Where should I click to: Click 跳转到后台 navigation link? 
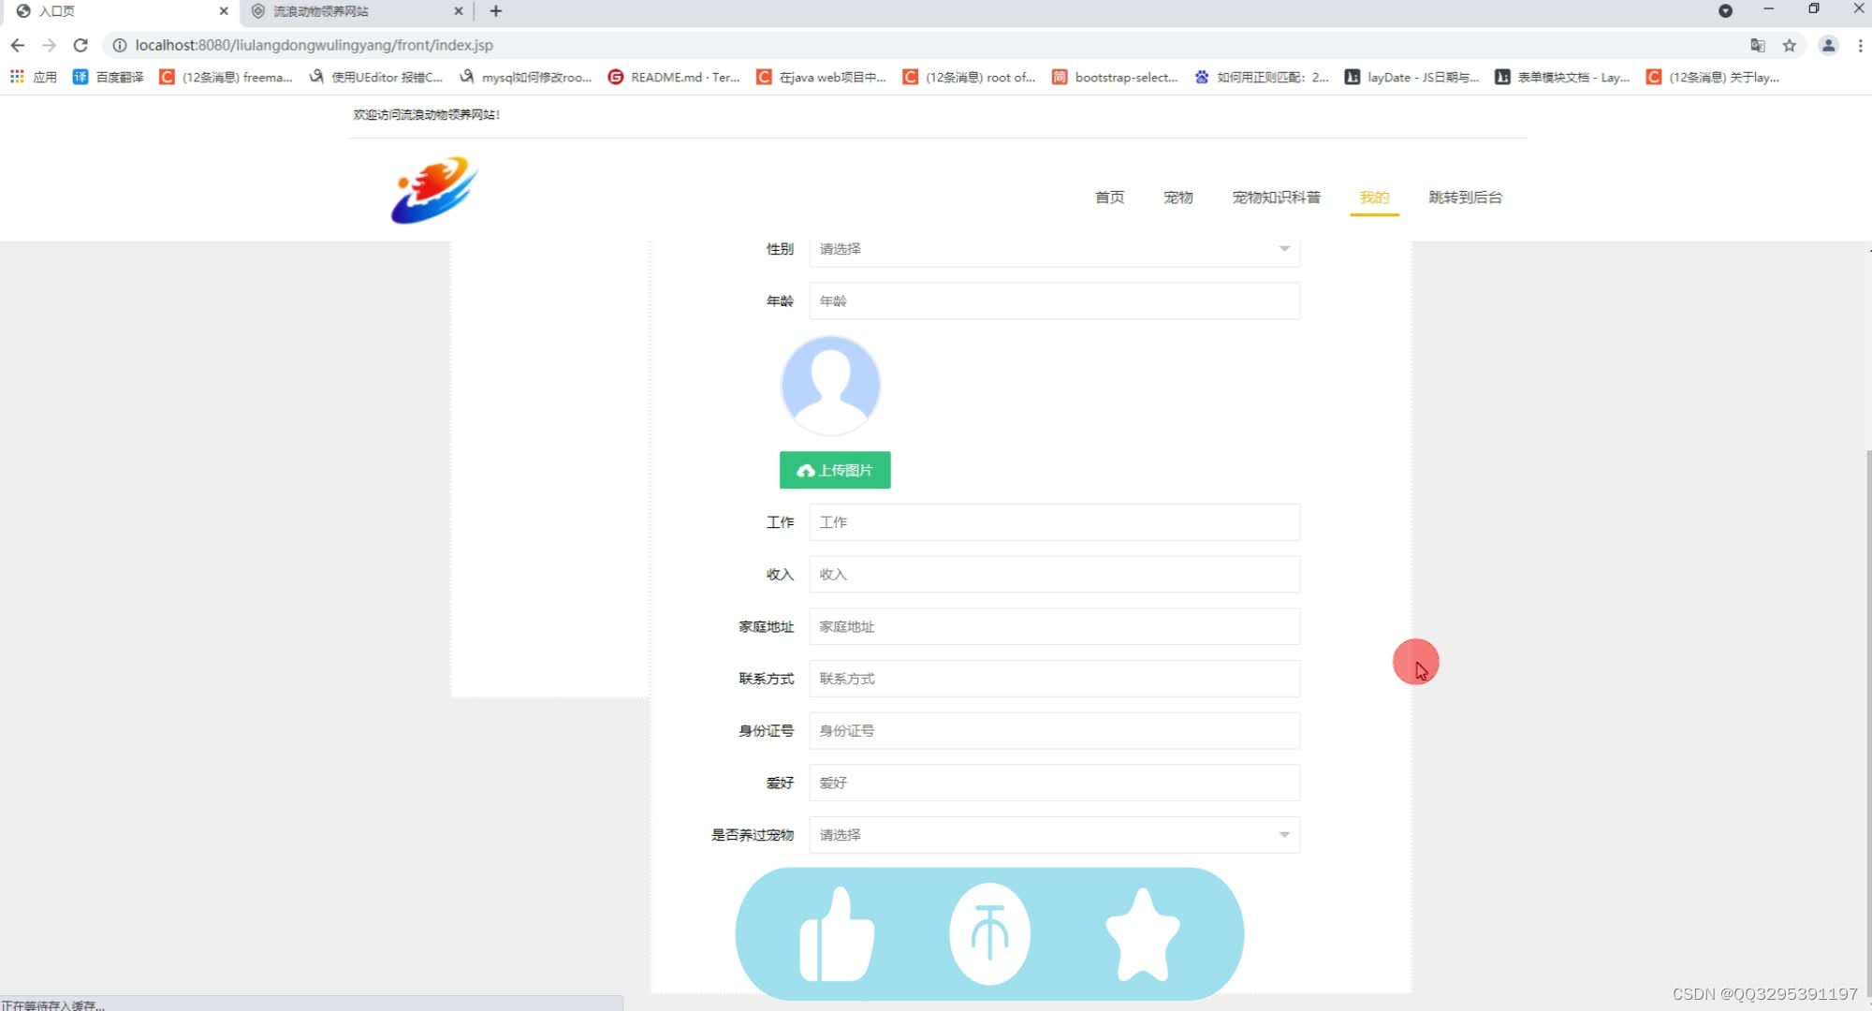1465,198
